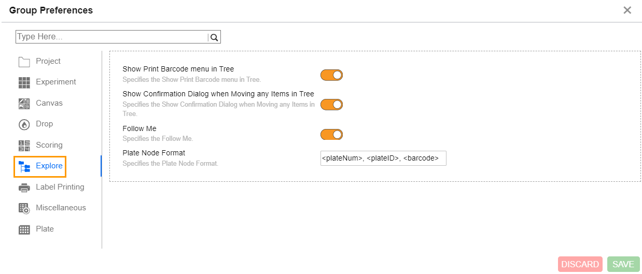Screen dimensions: 642x274
Task: Open Canvas via its sidebar icon
Action: [x=24, y=104]
